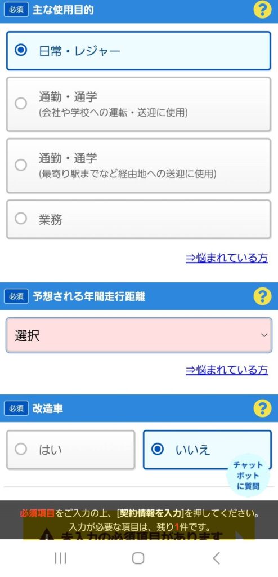Screen dimensions: 278x577
Task: Select 日常・レジャー radio option
Action: point(138,51)
